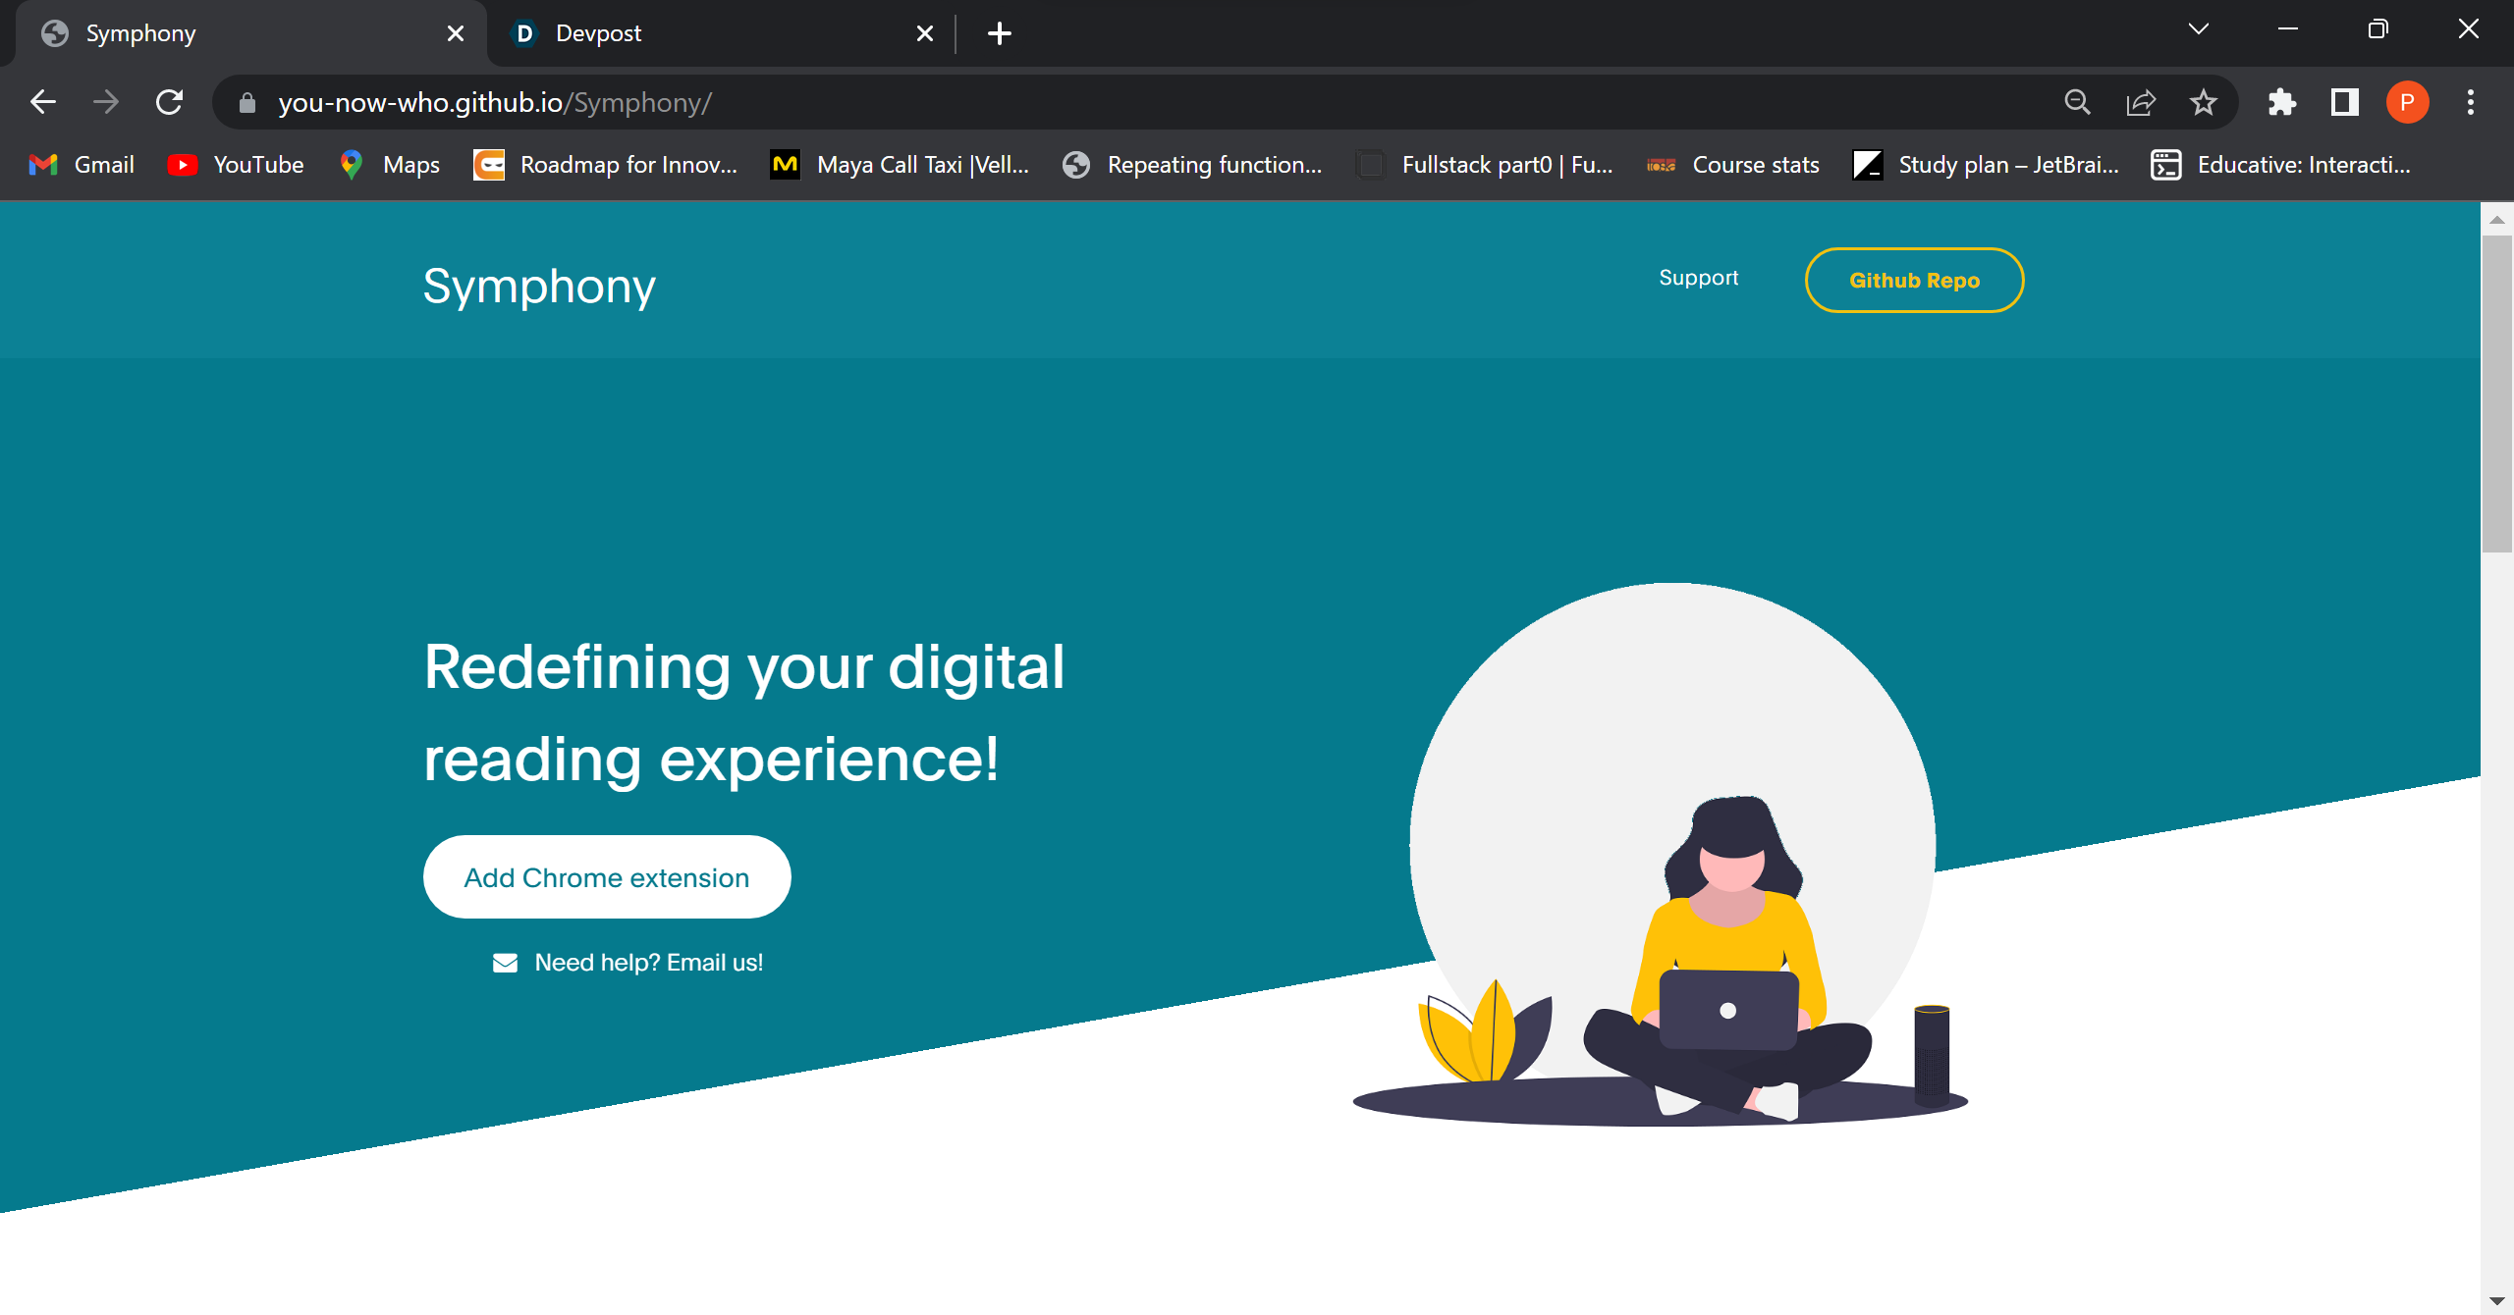The image size is (2514, 1315).
Task: Close the Symphony tab
Action: tap(455, 33)
